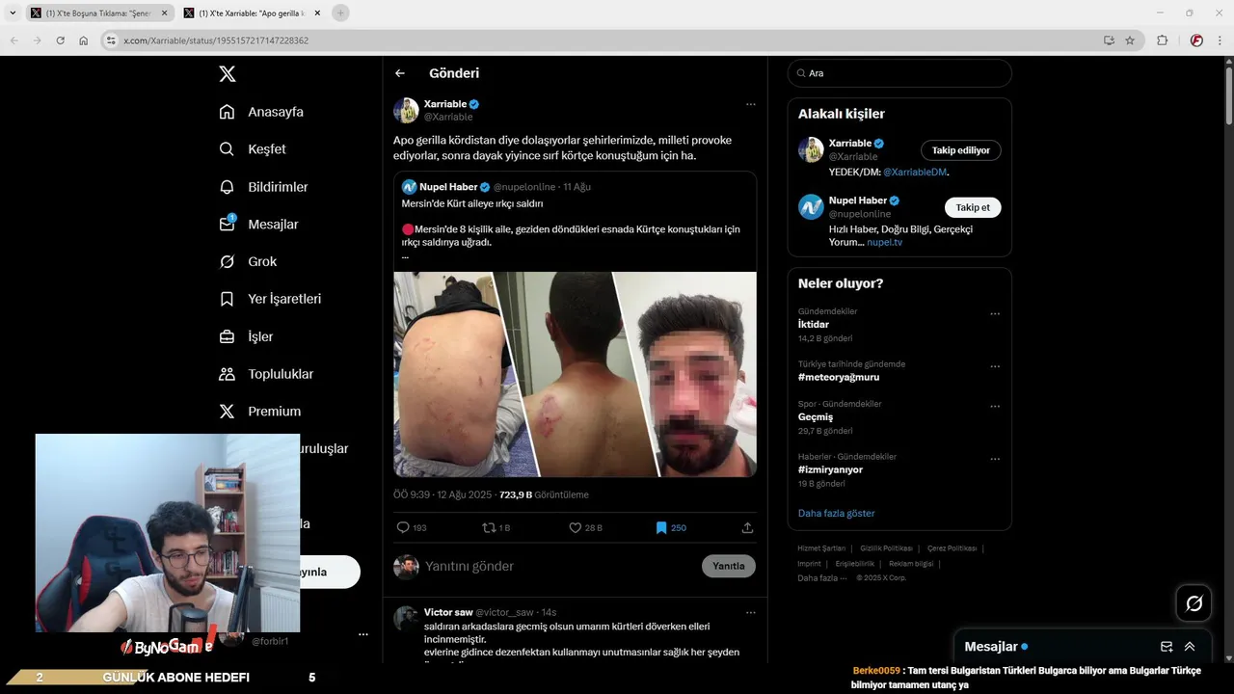The image size is (1234, 694).
Task: Like the post with 28 B likes
Action: tap(585, 527)
